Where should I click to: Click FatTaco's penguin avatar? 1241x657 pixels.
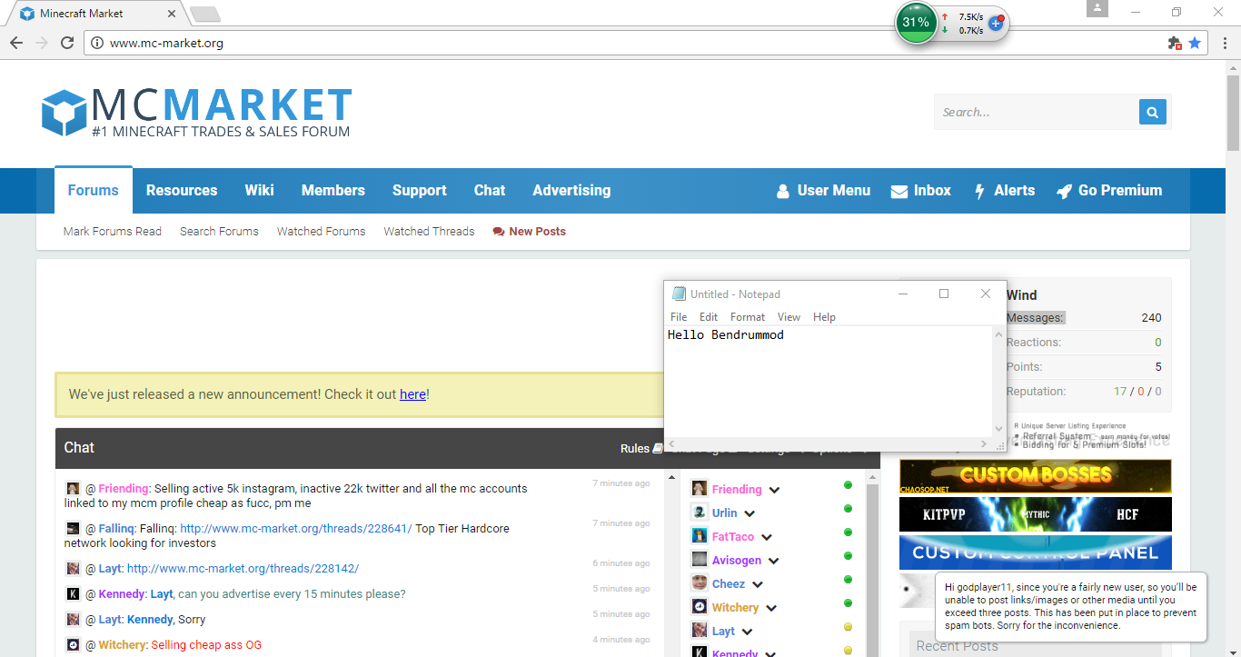700,536
